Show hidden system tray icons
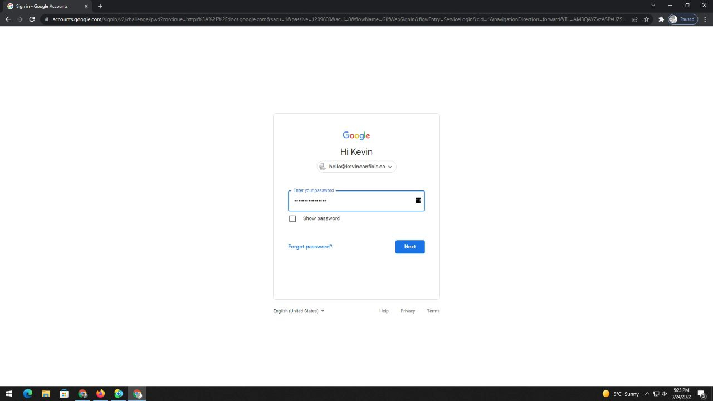This screenshot has height=401, width=713. 647,394
